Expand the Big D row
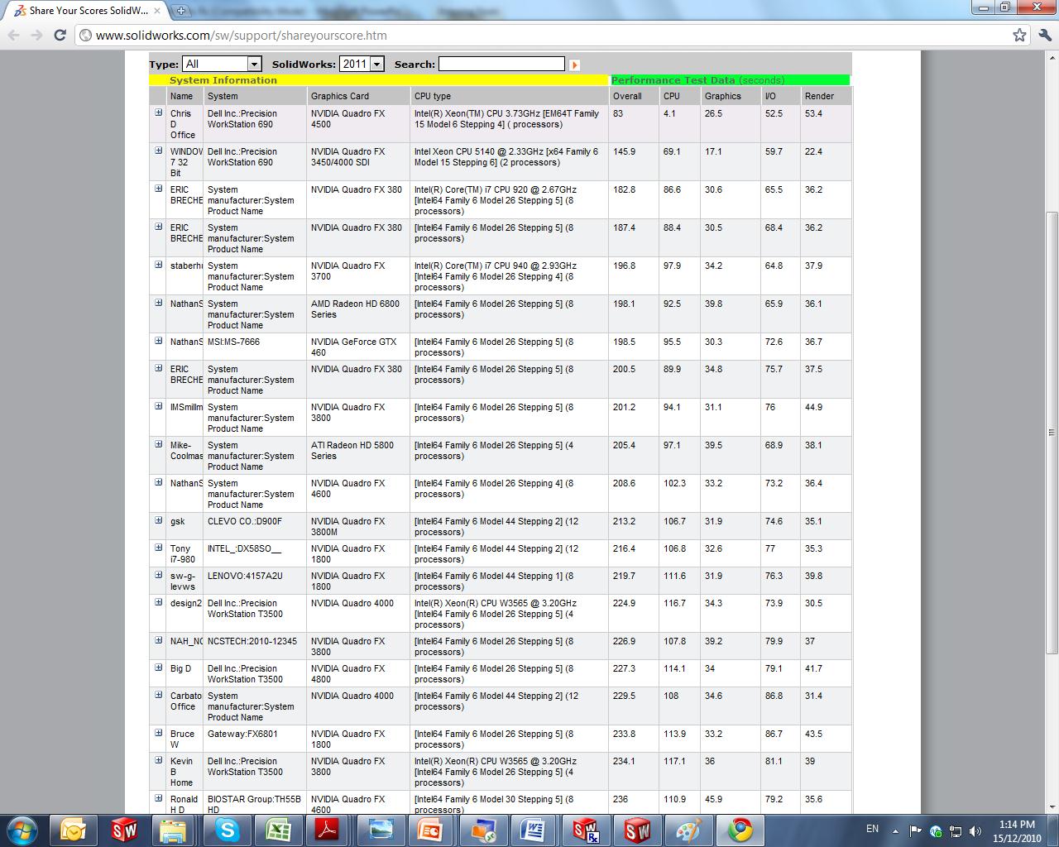Image resolution: width=1059 pixels, height=847 pixels. (x=158, y=668)
